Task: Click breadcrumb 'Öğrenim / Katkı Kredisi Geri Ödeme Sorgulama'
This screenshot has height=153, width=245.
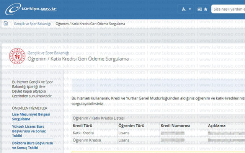Action: coord(90,24)
